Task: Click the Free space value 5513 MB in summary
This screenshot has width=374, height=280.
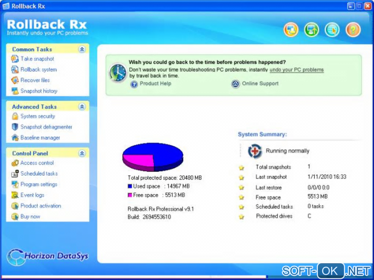Action: coord(318,197)
